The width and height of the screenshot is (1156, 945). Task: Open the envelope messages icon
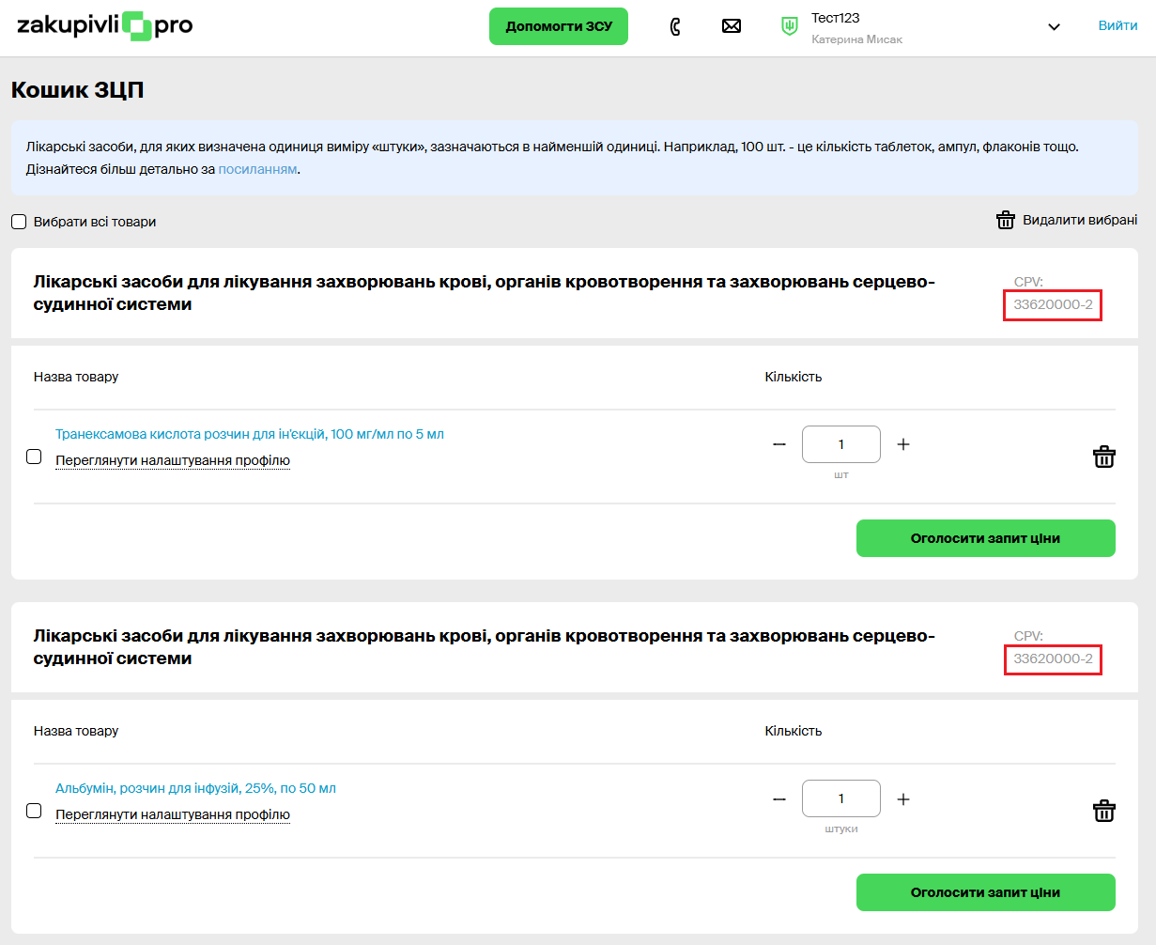pyautogui.click(x=731, y=26)
